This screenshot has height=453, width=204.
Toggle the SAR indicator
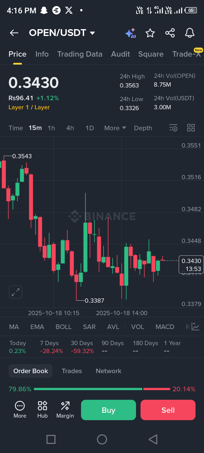[x=89, y=327]
